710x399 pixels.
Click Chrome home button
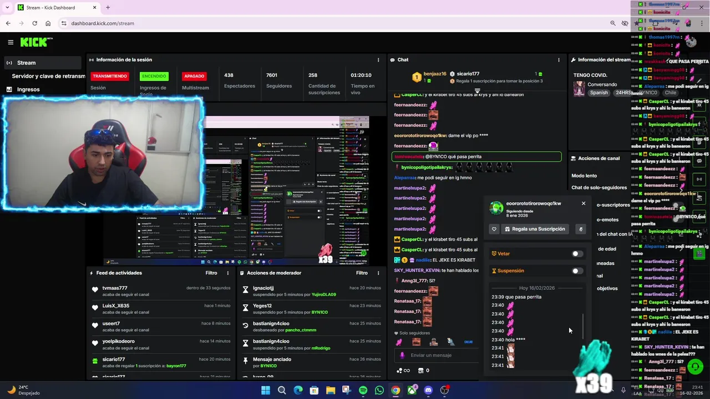point(48,23)
